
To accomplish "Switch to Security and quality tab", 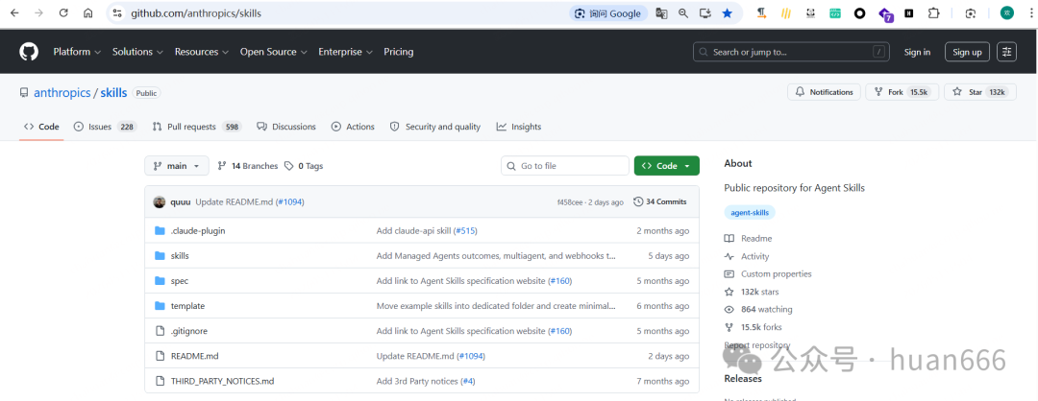I will coord(435,127).
